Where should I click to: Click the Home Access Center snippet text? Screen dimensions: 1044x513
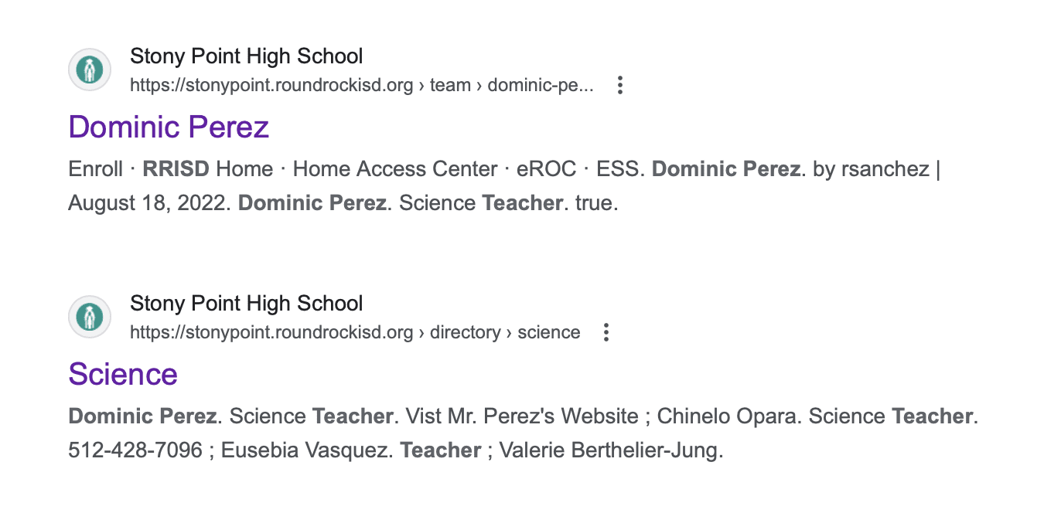[x=395, y=169]
